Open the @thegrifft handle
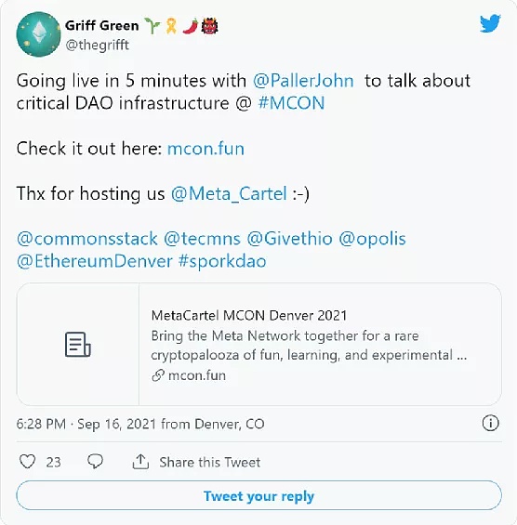The width and height of the screenshot is (517, 525). coord(97,45)
